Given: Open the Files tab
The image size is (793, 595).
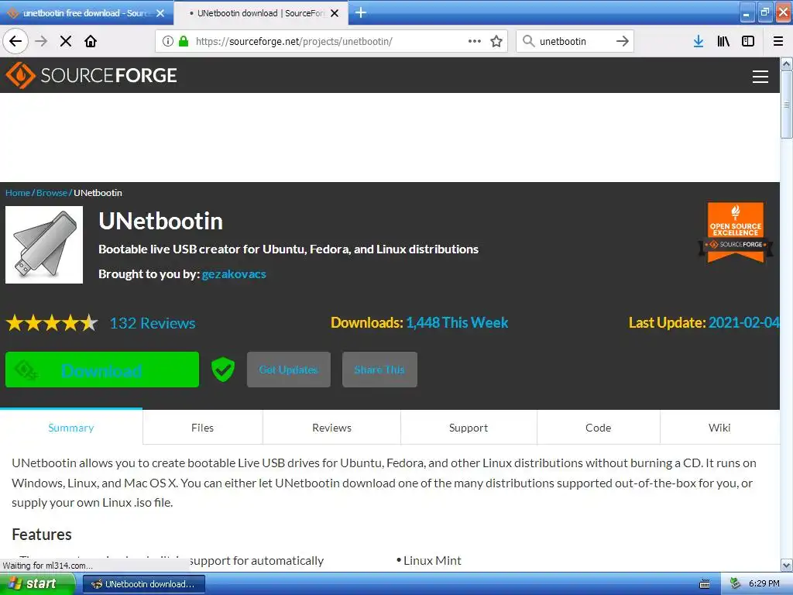Looking at the screenshot, I should (x=203, y=428).
